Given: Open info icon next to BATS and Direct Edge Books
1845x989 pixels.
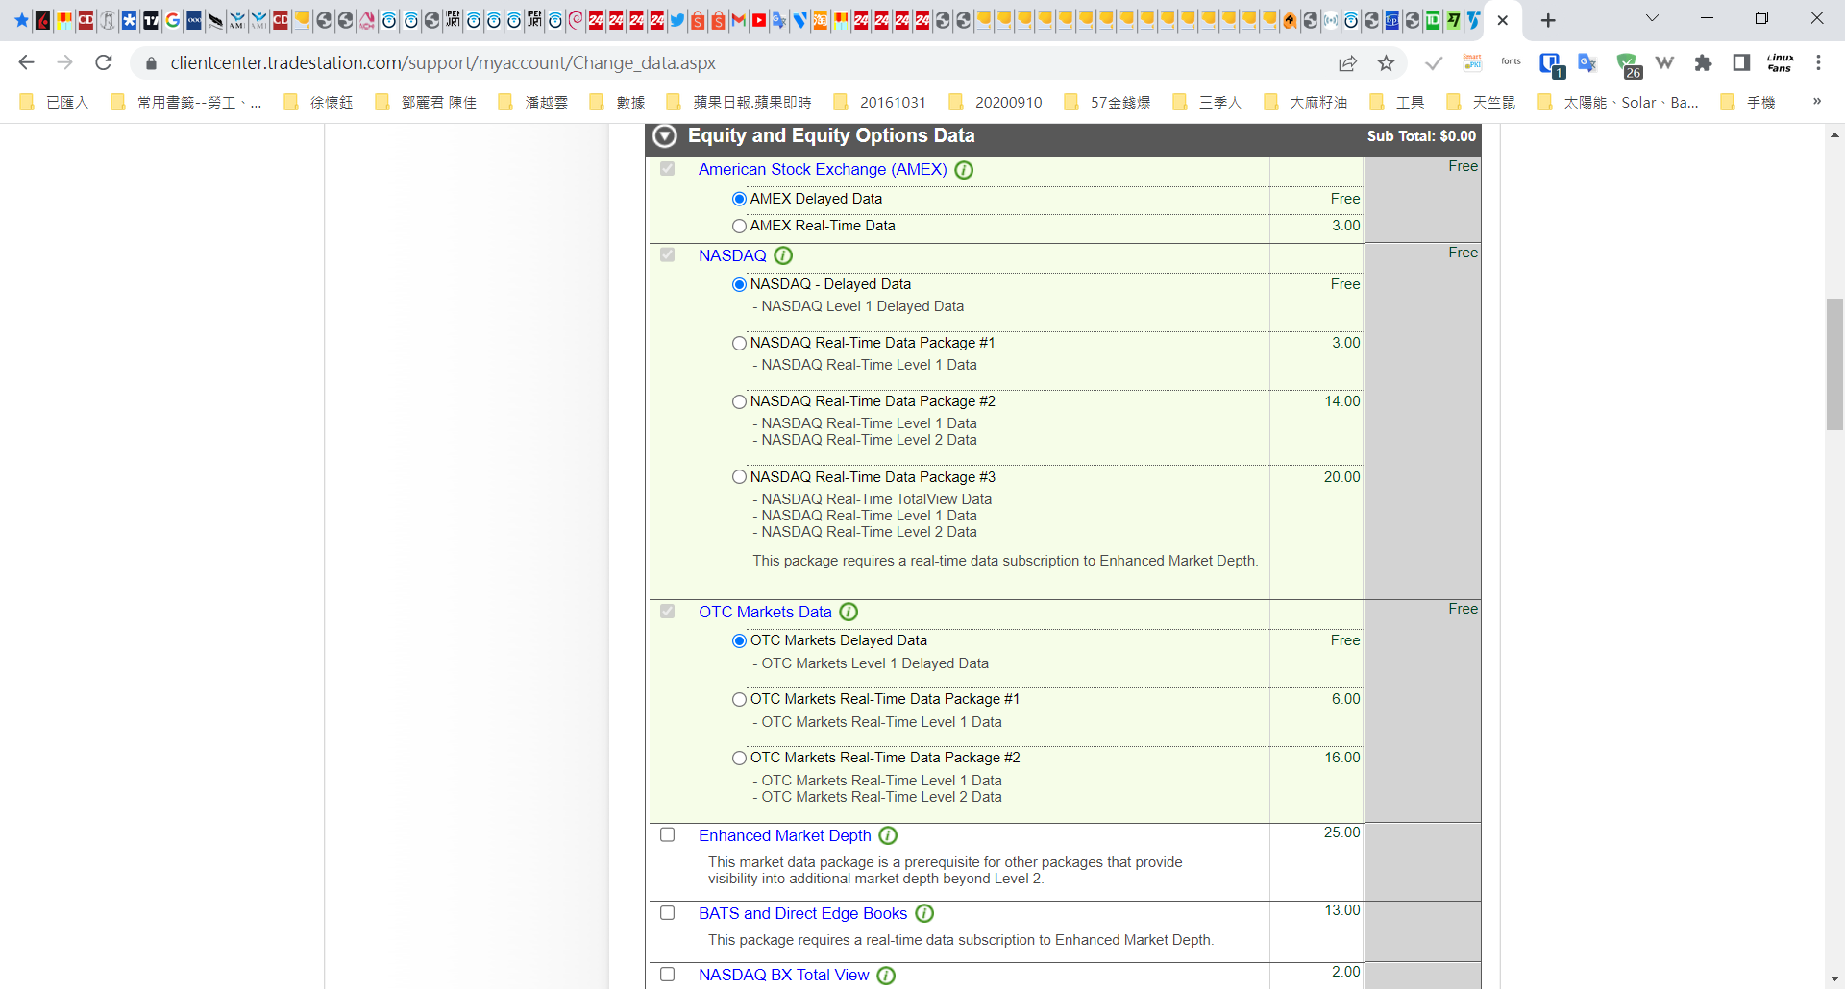Looking at the screenshot, I should click(x=924, y=913).
